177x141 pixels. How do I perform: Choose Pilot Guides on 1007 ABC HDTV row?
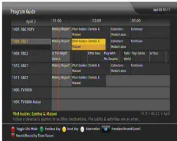point(91,32)
